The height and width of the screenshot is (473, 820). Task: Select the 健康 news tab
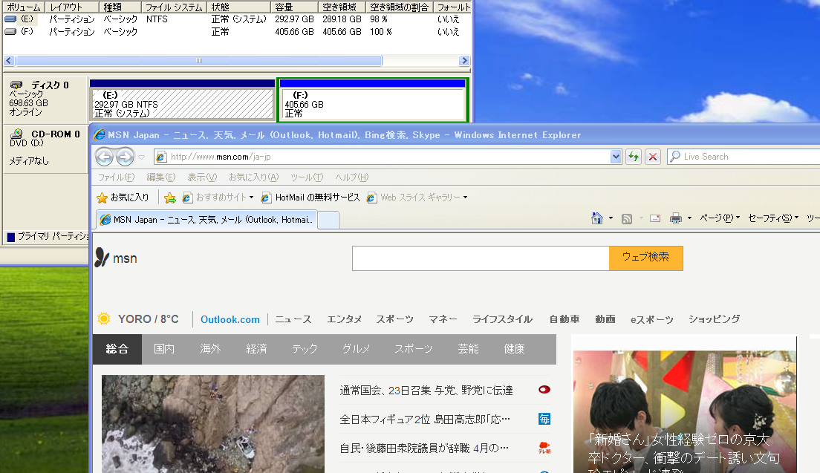(x=515, y=349)
